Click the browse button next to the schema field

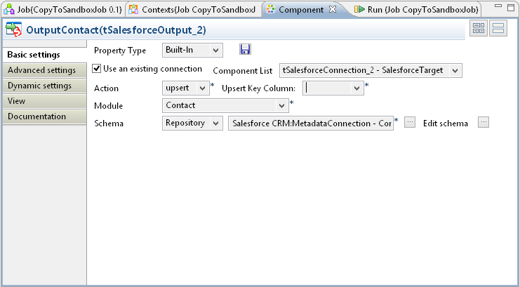coord(411,122)
